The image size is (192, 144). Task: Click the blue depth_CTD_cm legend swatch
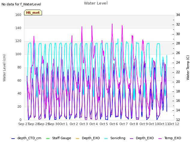13,139
